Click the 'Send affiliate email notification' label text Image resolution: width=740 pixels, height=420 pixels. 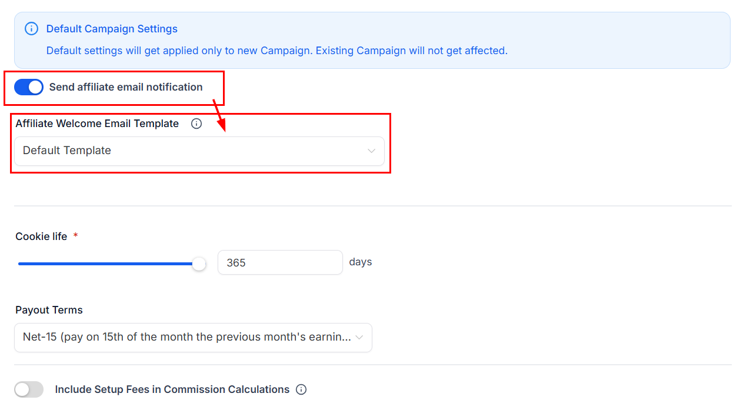126,87
